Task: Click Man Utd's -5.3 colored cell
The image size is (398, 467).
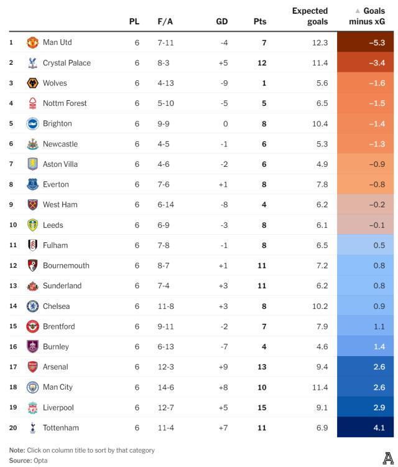Action: [367, 42]
